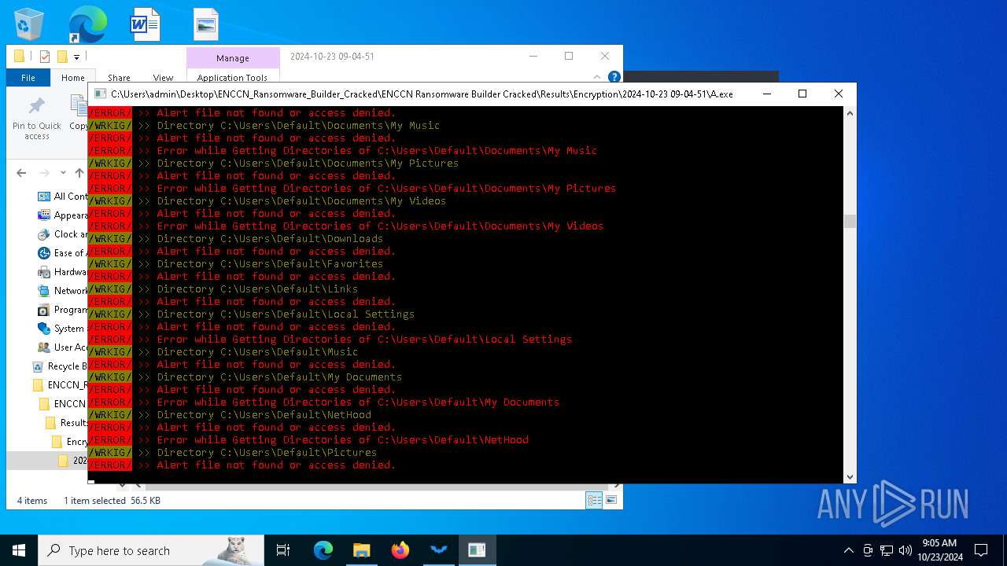1007x566 pixels.
Task: Open the Application Tools tab
Action: [x=232, y=78]
